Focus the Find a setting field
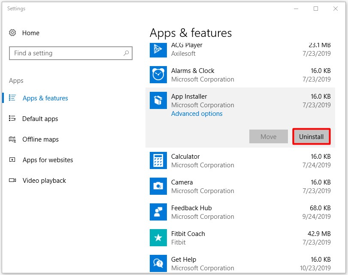Viewport: 348px width, 275px height. [x=71, y=53]
